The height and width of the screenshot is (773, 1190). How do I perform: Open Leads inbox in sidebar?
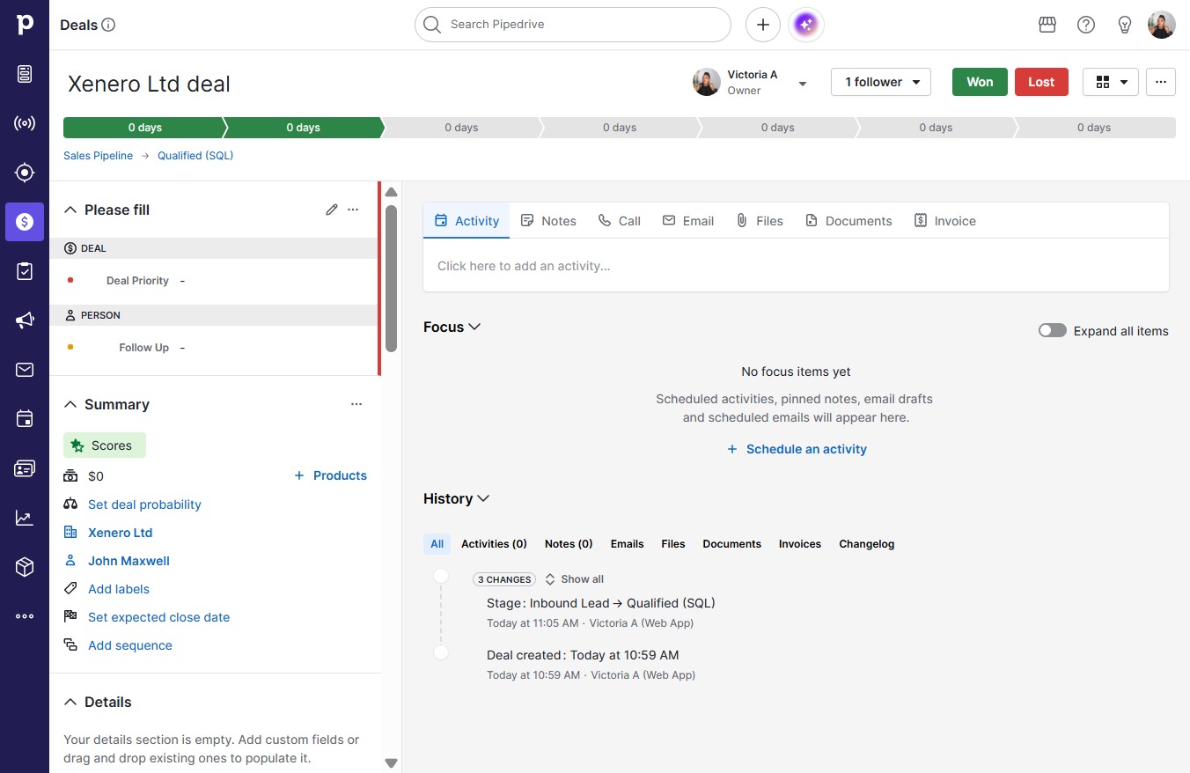click(x=25, y=74)
